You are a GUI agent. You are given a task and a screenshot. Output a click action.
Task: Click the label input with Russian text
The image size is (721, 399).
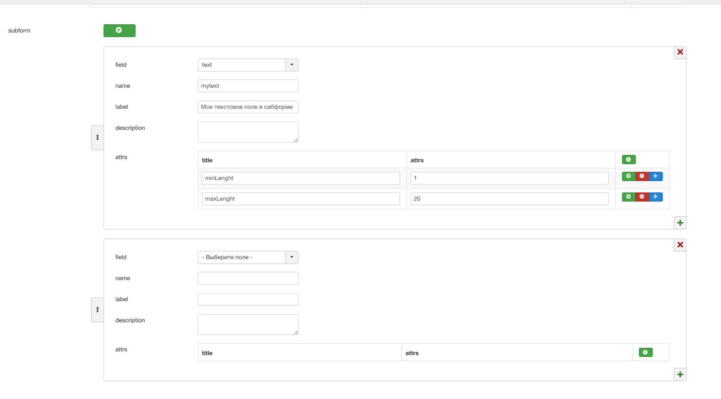(248, 107)
